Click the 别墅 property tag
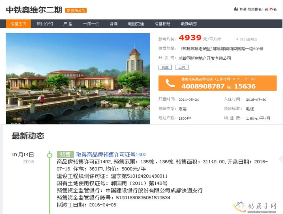The height and width of the screenshot is (214, 283). (165, 67)
